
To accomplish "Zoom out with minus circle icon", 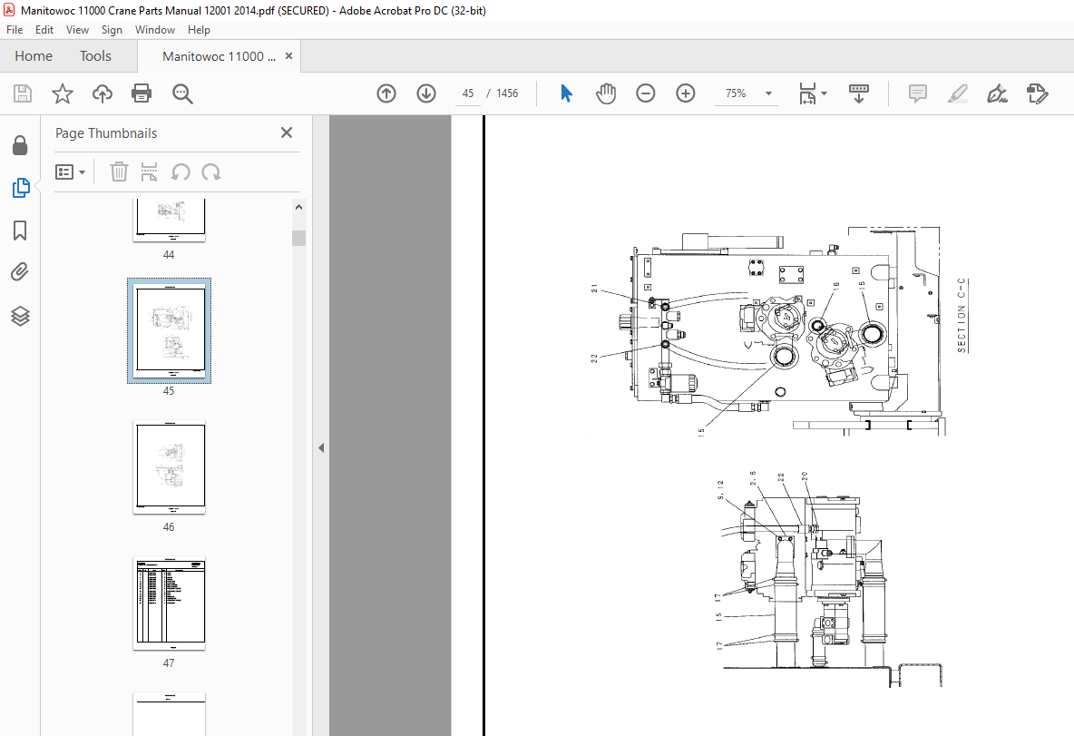I will [x=645, y=93].
